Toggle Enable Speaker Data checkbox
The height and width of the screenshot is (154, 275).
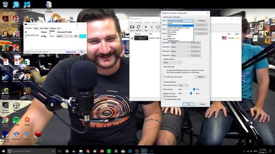pyautogui.click(x=164, y=99)
